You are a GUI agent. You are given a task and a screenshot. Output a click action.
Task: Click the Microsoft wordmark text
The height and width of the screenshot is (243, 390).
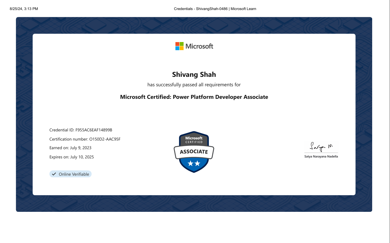(x=199, y=46)
